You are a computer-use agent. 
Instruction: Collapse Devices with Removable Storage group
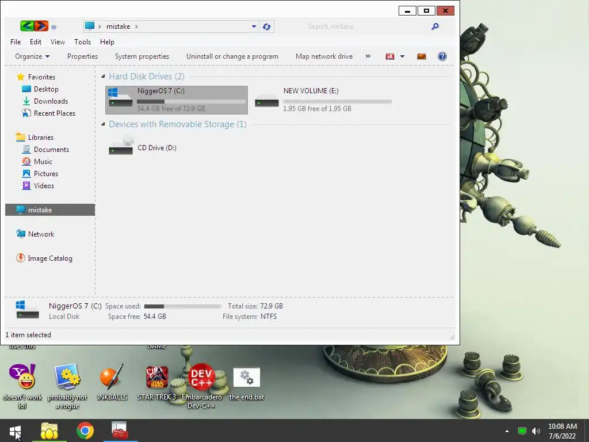point(104,124)
